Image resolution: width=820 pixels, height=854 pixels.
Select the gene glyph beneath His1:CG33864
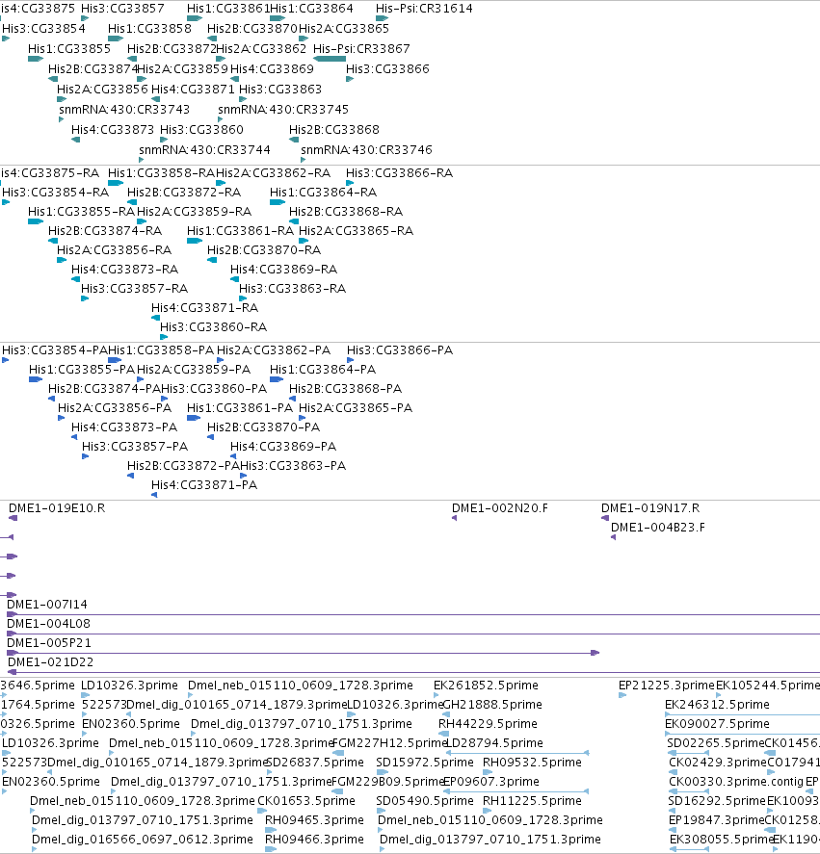pyautogui.click(x=278, y=18)
